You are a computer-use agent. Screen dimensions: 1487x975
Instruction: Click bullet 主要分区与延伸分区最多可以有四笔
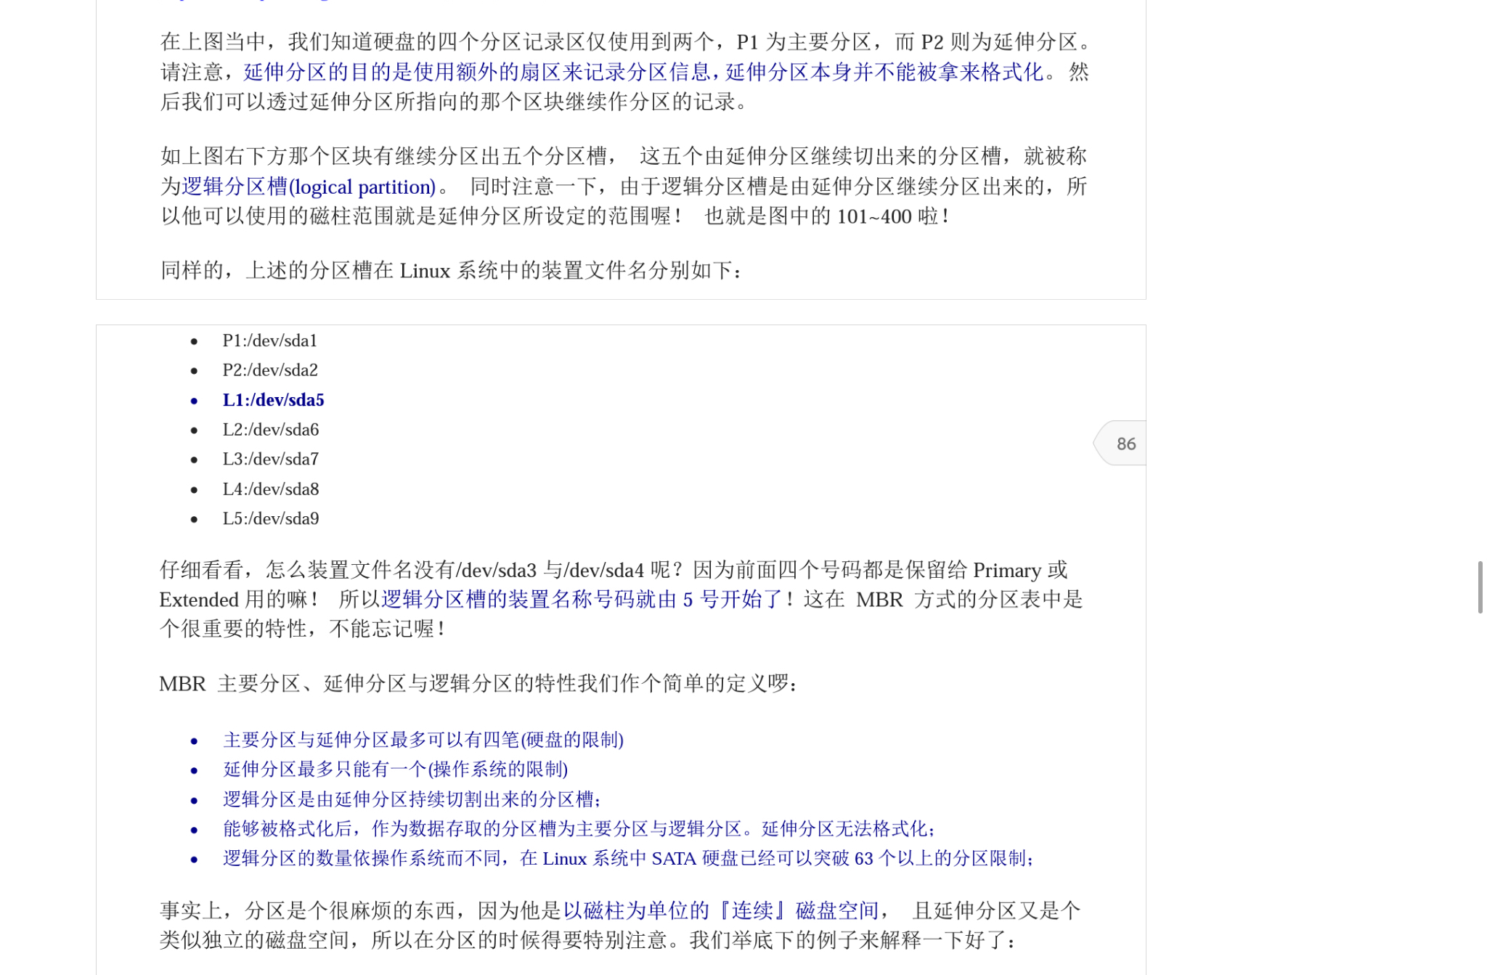[423, 740]
